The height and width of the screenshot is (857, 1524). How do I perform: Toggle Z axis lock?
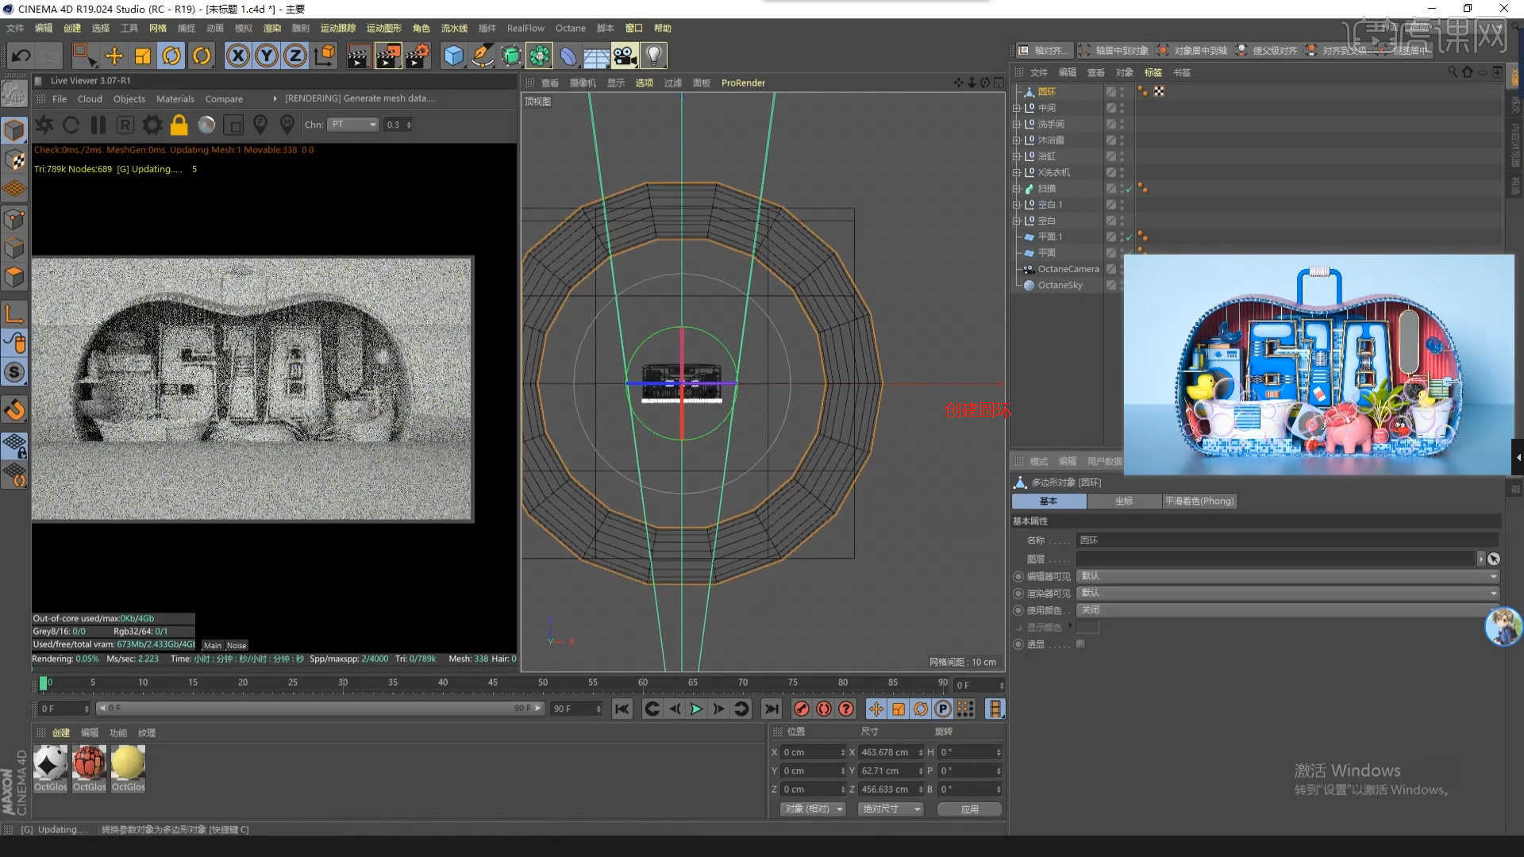click(294, 56)
